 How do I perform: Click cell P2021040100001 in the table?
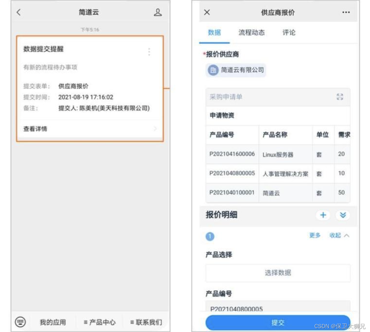pos(232,193)
